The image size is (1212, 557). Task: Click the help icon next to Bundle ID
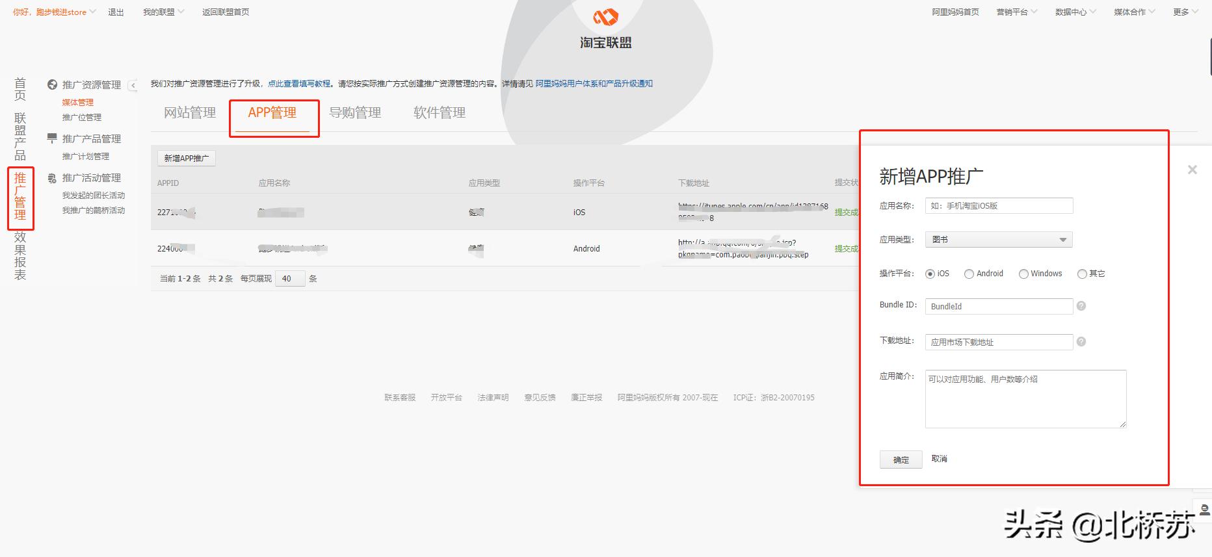(x=1081, y=305)
